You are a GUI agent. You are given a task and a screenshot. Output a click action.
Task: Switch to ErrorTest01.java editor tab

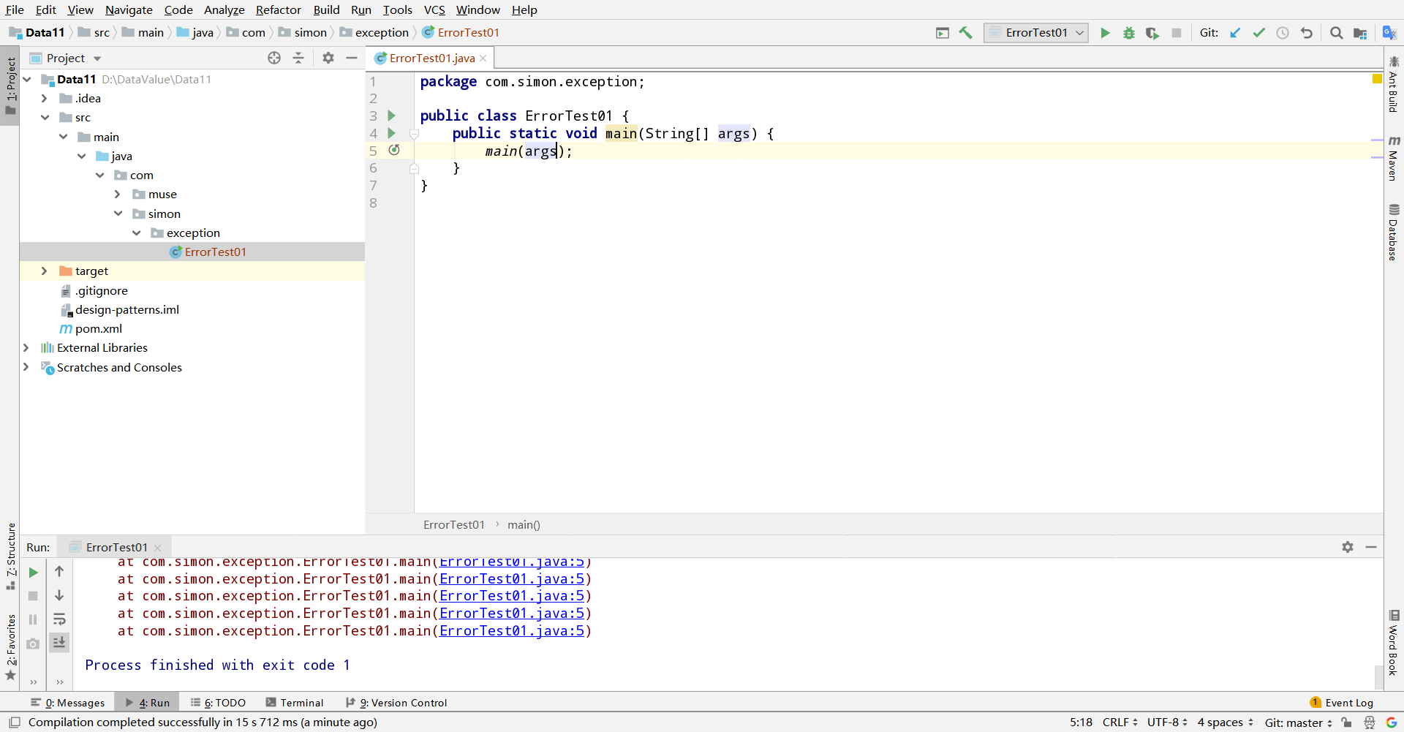[431, 58]
